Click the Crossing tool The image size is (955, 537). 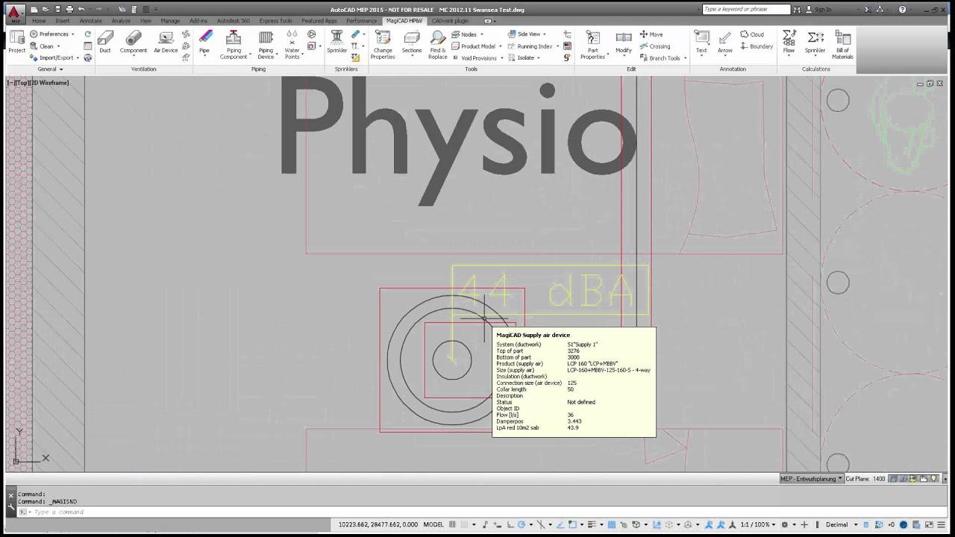tap(655, 46)
